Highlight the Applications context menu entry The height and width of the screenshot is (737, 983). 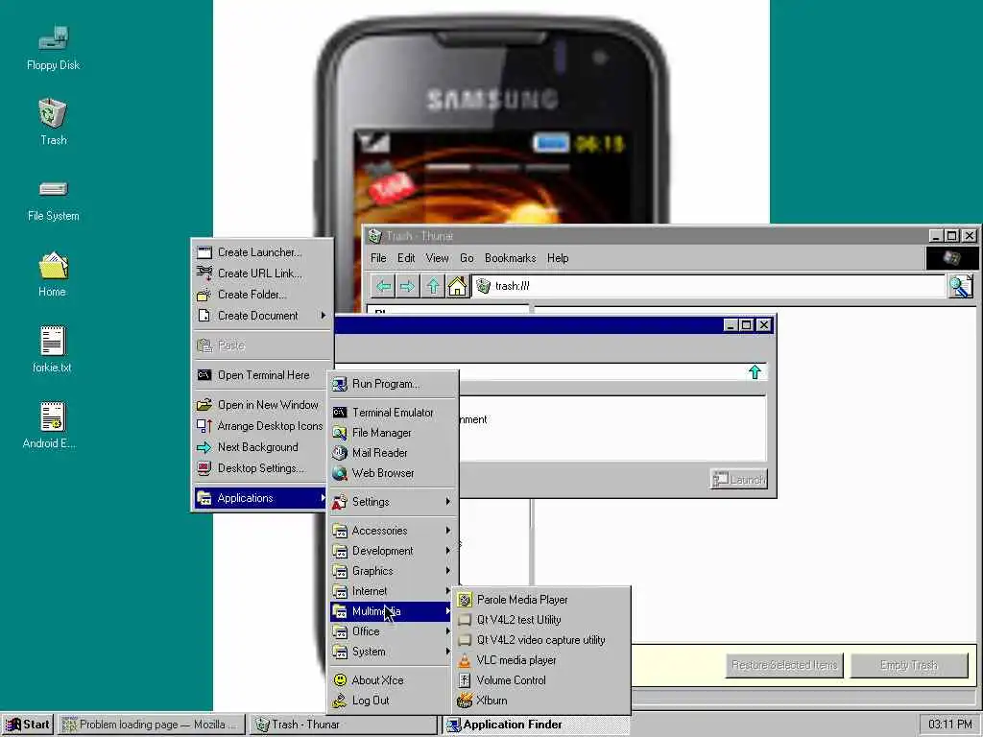pyautogui.click(x=262, y=498)
